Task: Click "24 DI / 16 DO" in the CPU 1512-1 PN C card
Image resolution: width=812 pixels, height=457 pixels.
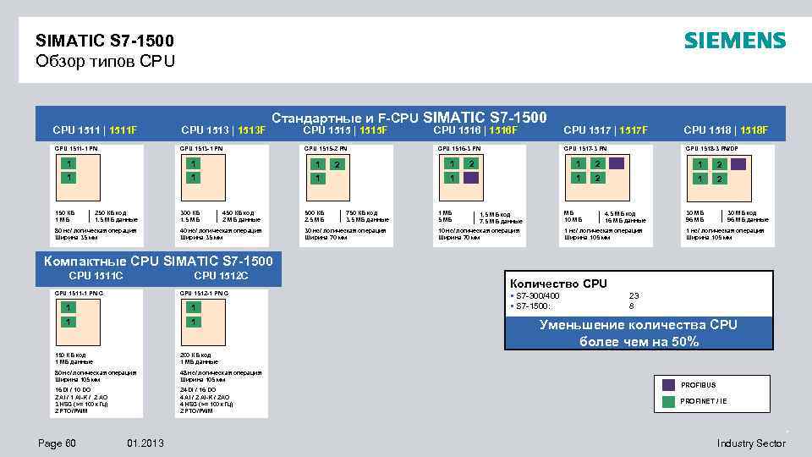Action: click(x=198, y=389)
